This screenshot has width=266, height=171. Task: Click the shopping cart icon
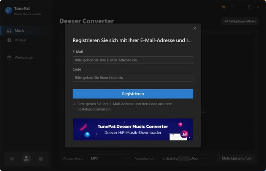tap(223, 7)
